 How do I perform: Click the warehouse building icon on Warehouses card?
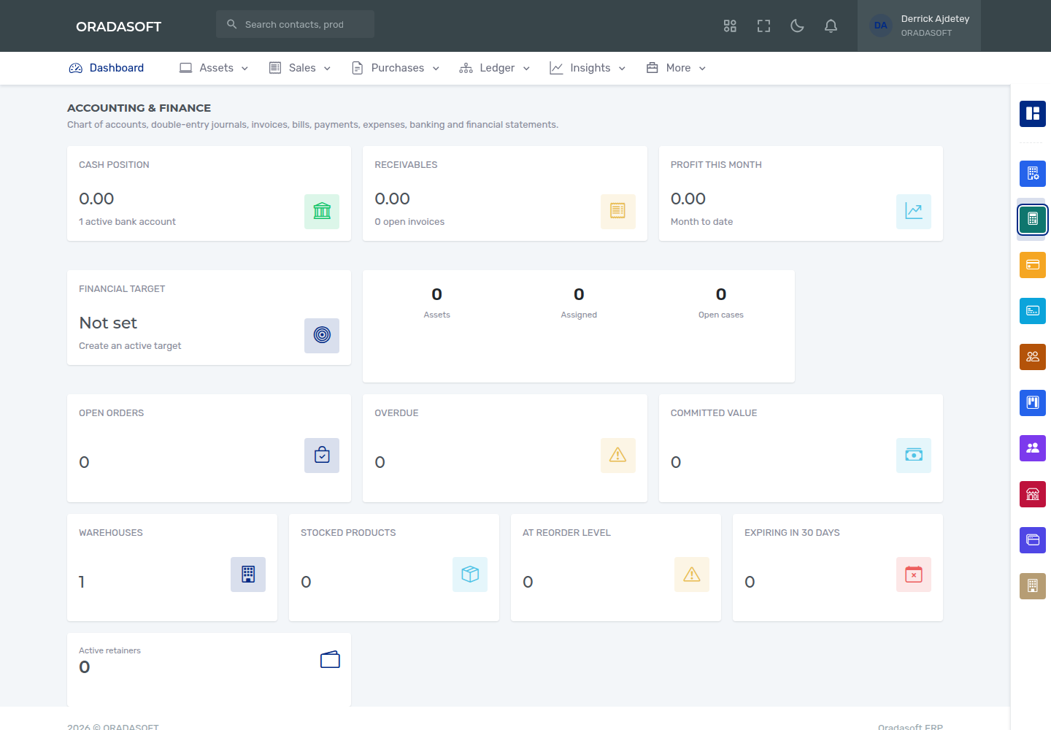click(248, 575)
